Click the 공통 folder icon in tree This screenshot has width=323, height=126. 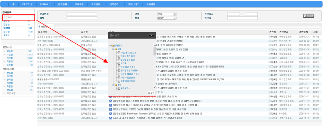[116, 49]
